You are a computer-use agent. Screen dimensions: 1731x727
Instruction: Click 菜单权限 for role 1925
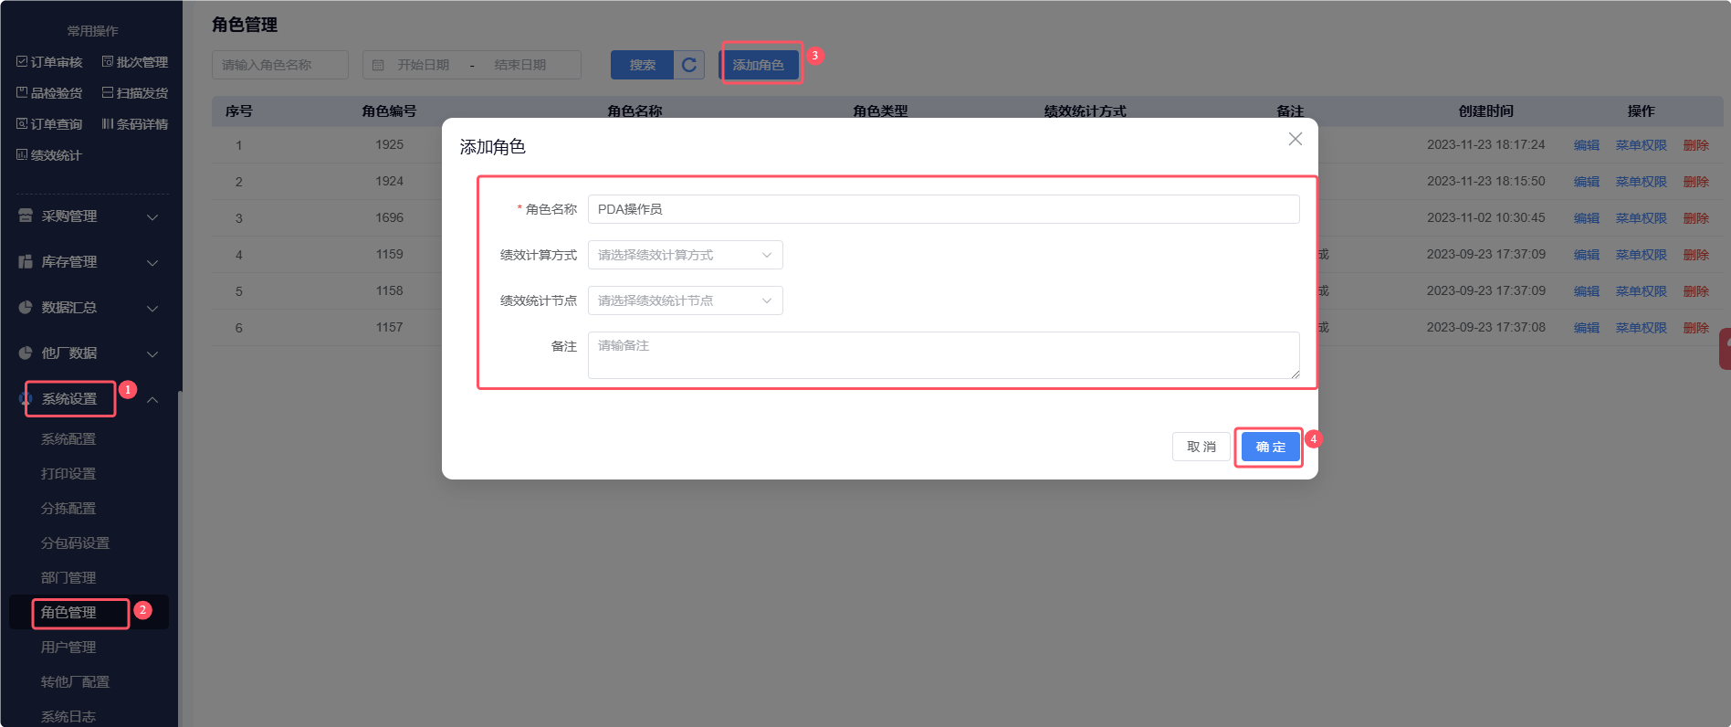click(1641, 145)
